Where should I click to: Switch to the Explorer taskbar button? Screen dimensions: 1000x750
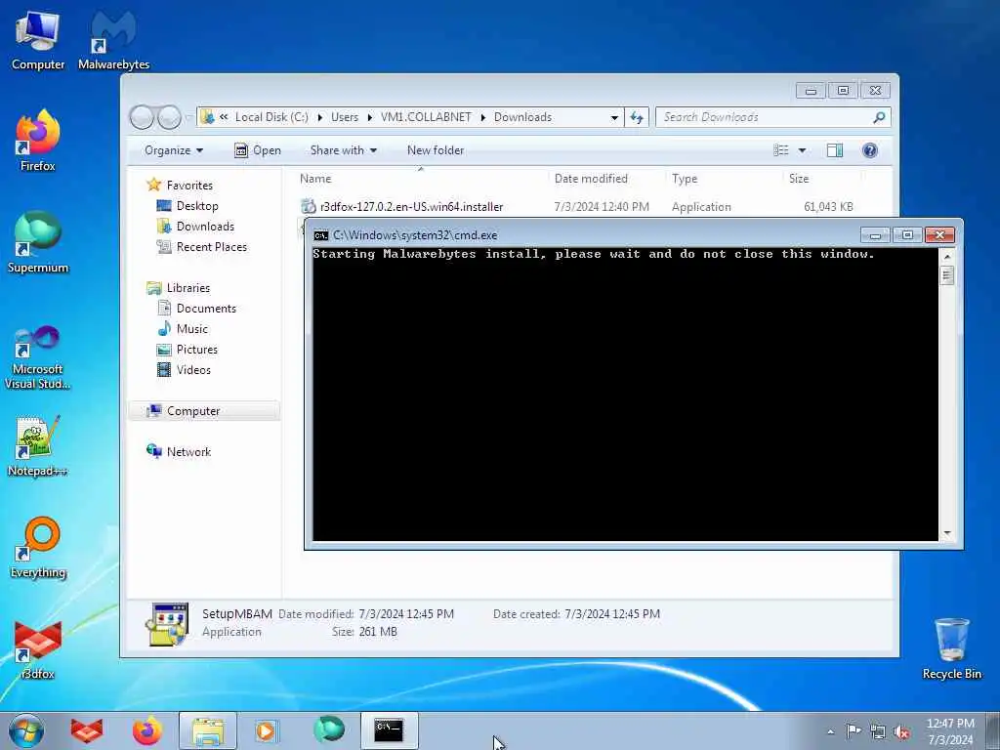click(208, 730)
